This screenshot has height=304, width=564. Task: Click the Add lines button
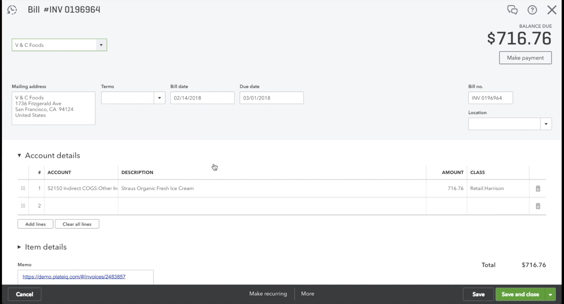point(35,224)
